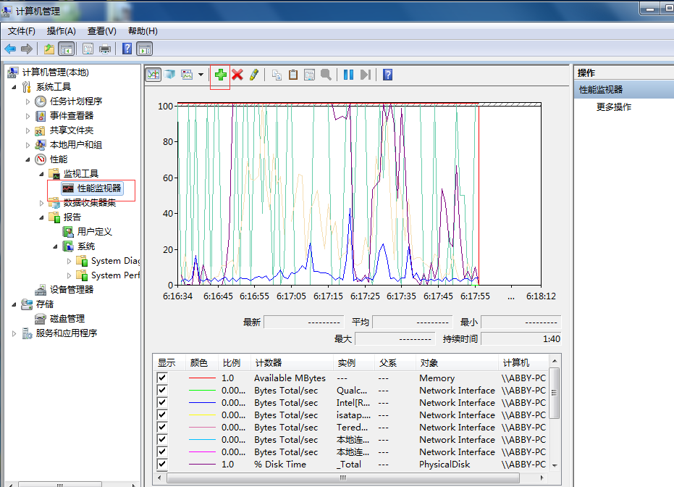Click purple color line of % Disk Time
Screen dimensions: 674x487
pos(202,465)
